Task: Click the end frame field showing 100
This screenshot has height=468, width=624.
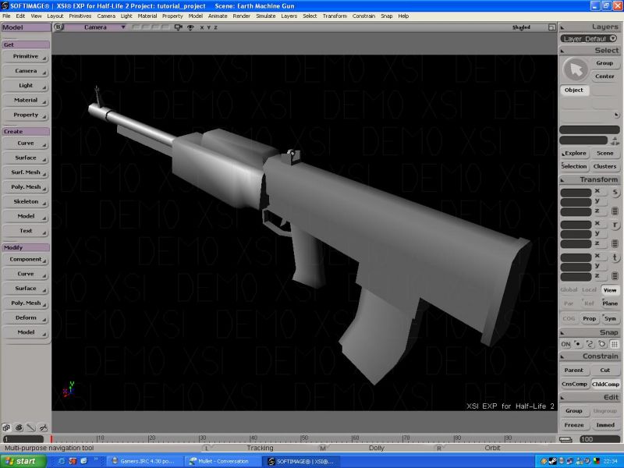Action: point(598,440)
